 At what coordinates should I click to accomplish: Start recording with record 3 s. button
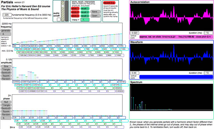pos(109,3)
